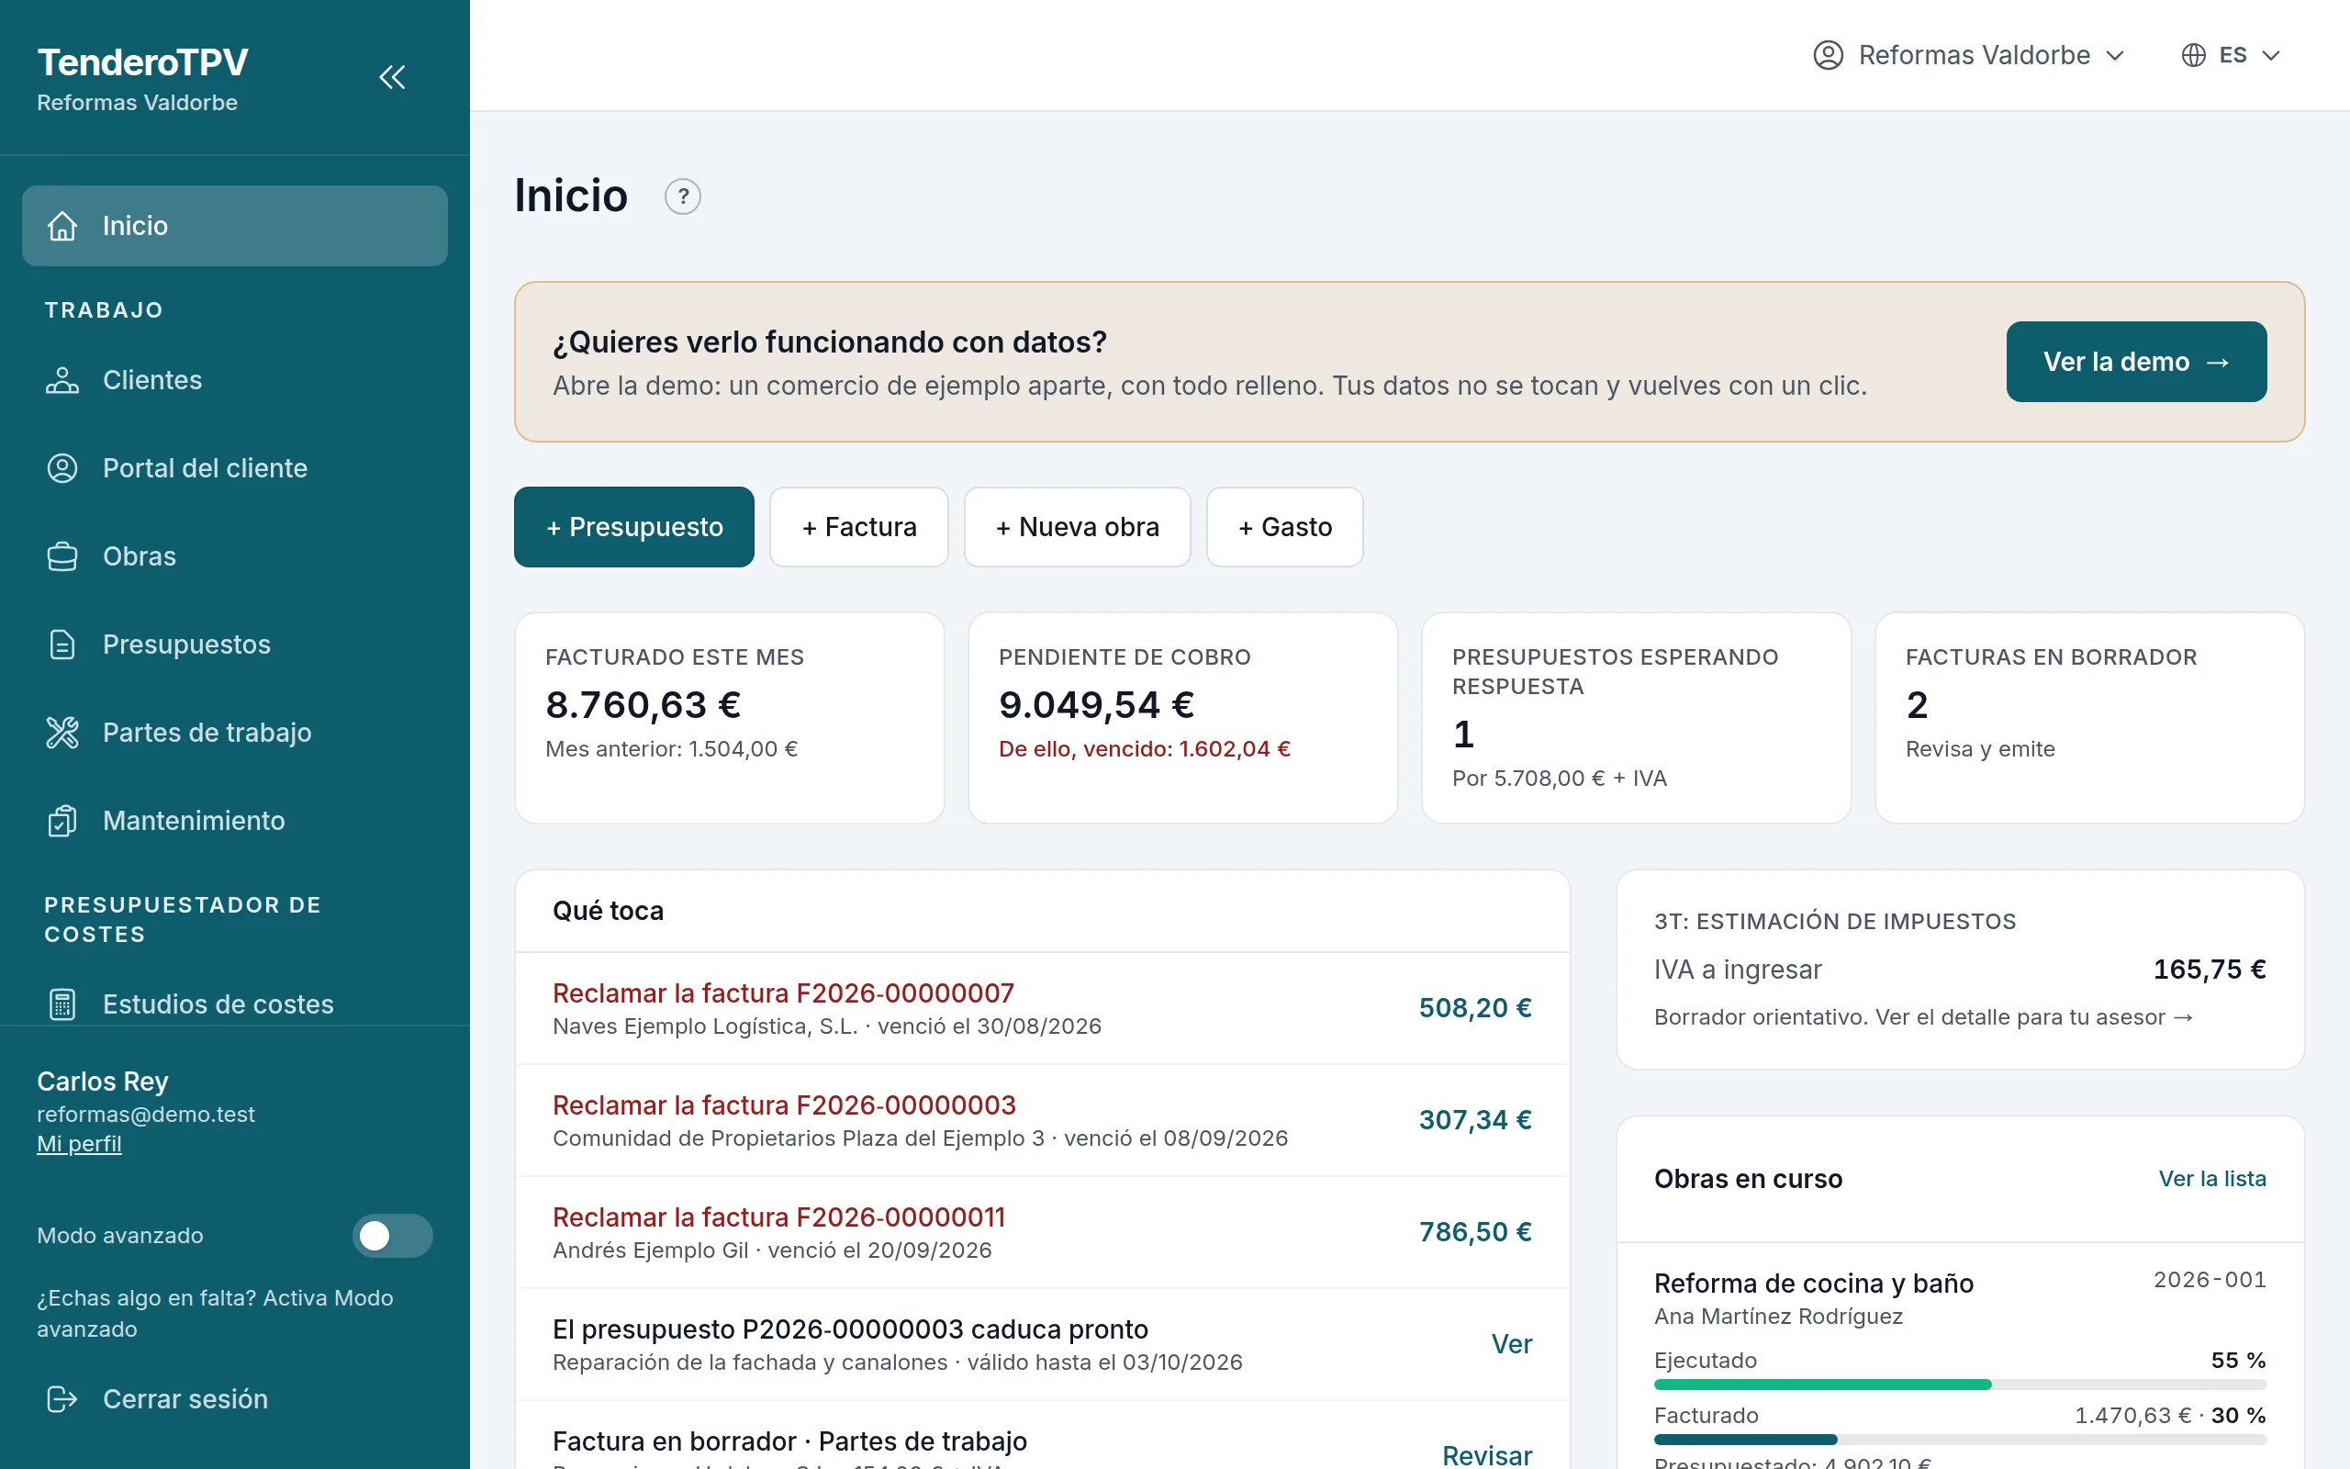Open the Mi perfil link

79,1144
